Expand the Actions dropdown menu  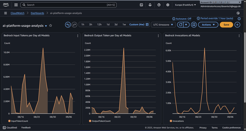coord(208,25)
